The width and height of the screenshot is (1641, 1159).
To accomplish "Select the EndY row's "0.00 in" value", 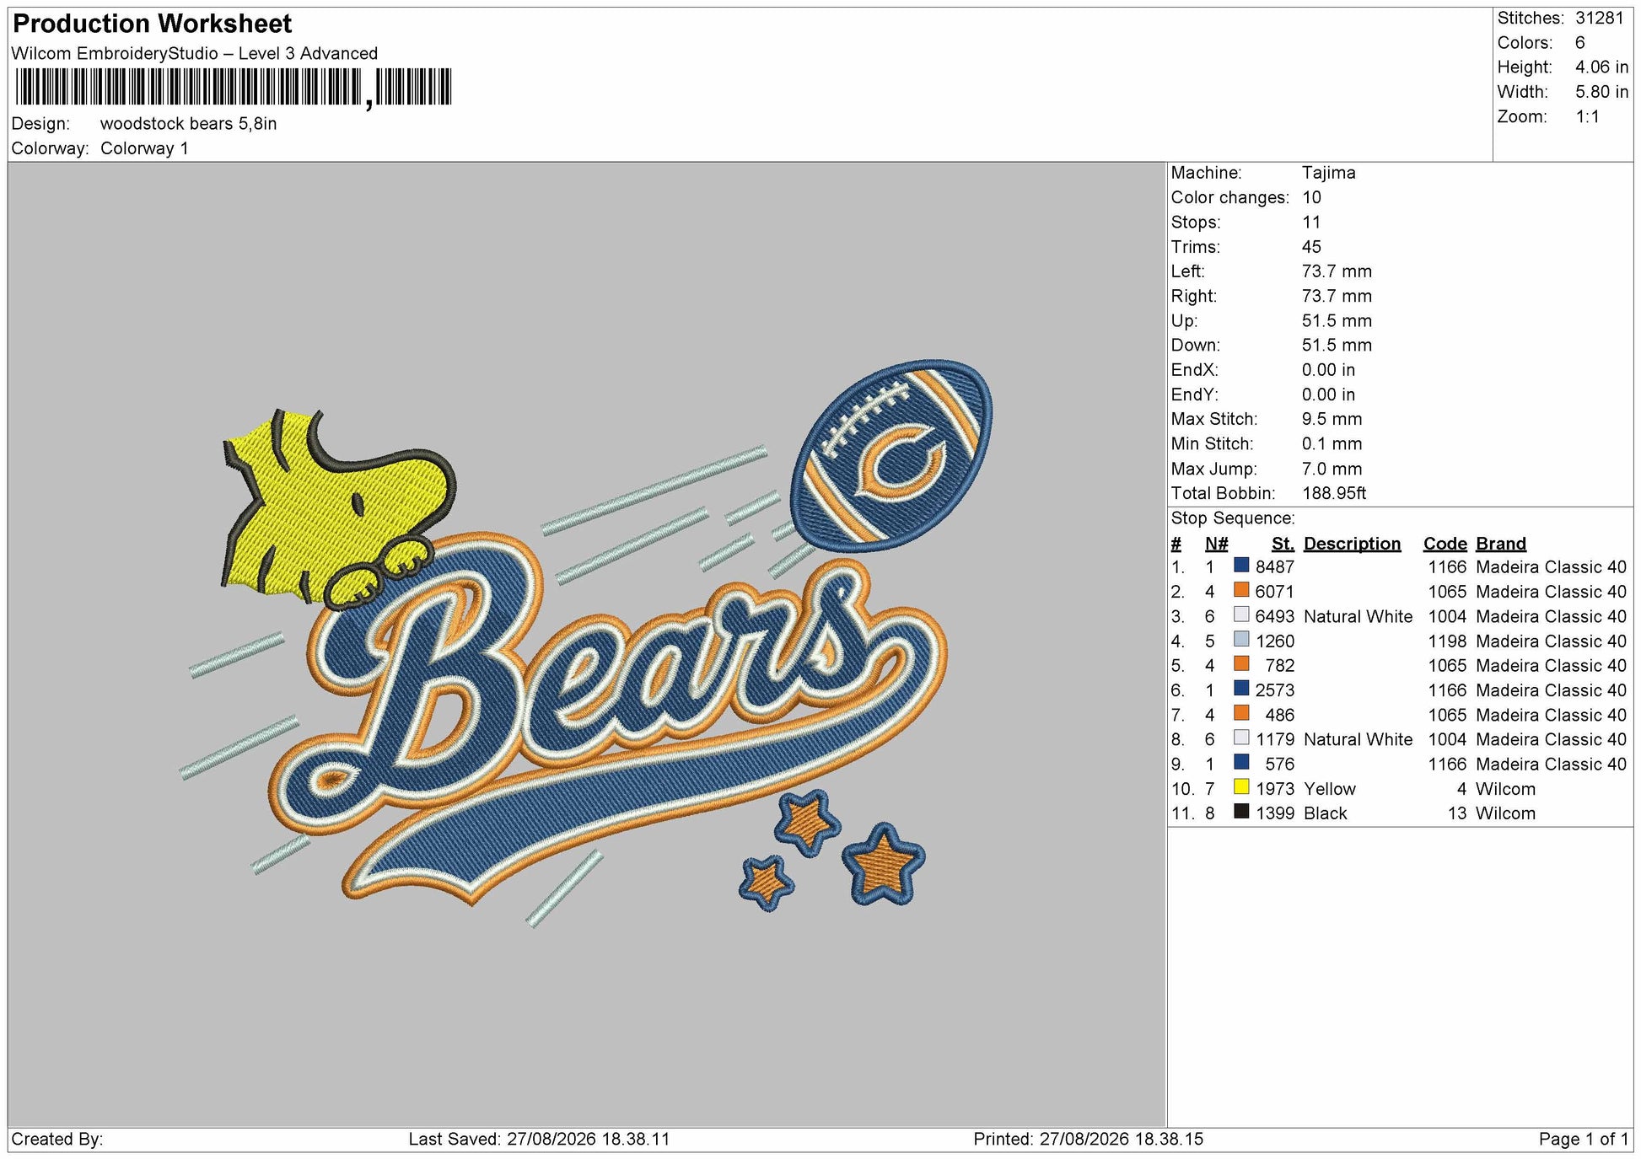I will coord(1328,394).
